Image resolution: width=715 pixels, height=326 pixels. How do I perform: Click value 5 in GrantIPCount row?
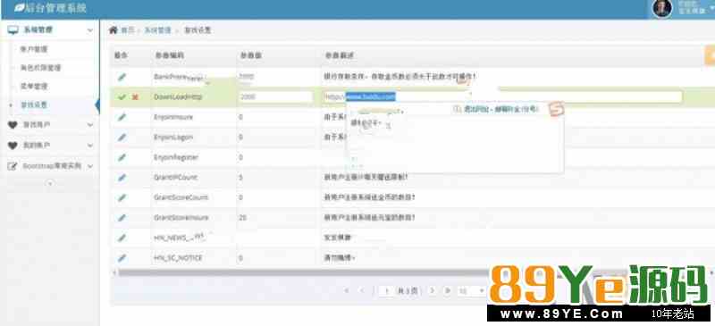click(x=240, y=178)
